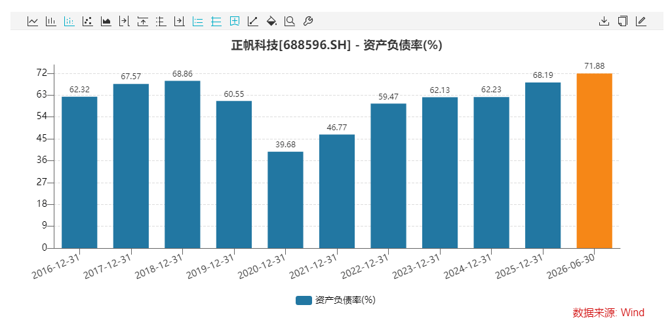Click y-axis tick value 18
Screen dimensions: 672x326
point(42,204)
